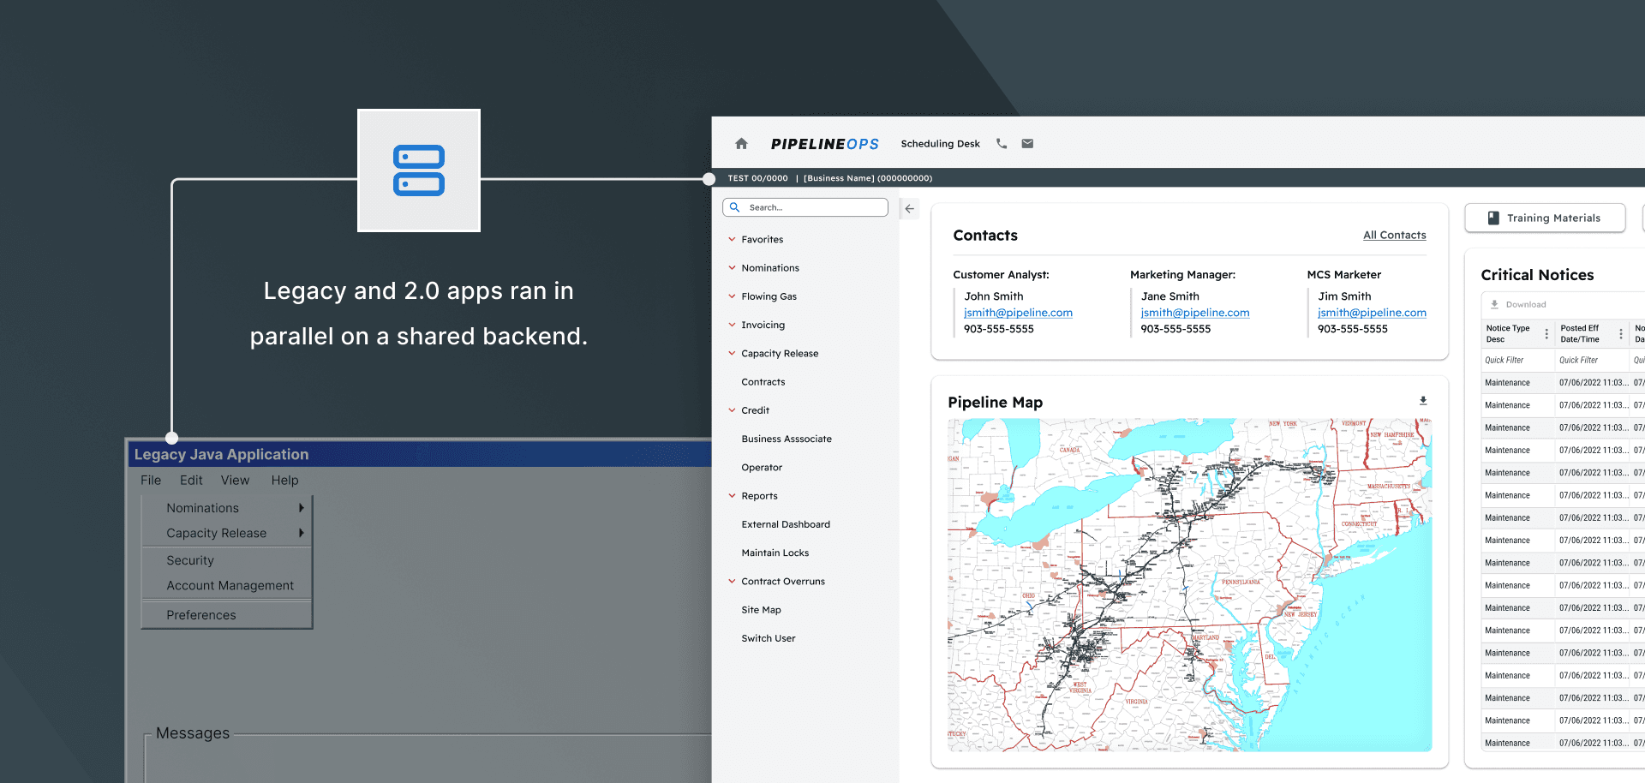Collapse the sidebar with the left-arrow icon

909,208
